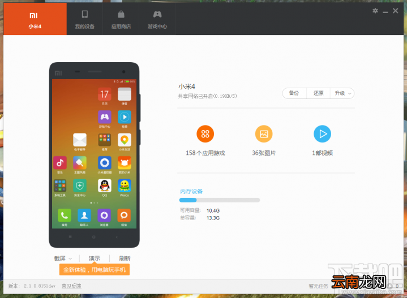Screen dimensions: 407x298
Task: Tap the phone's back navigation key
Action: (117, 237)
